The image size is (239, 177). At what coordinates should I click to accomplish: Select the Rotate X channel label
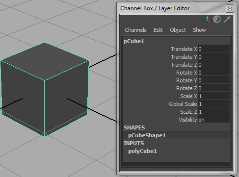pos(186,73)
